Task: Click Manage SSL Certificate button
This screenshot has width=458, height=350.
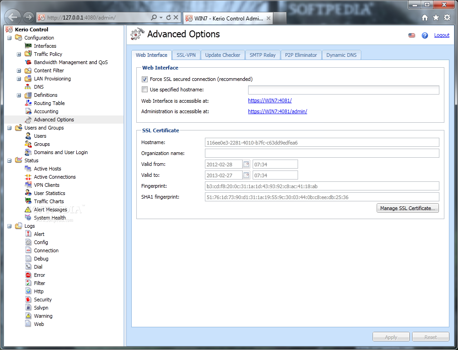Action: tap(408, 208)
